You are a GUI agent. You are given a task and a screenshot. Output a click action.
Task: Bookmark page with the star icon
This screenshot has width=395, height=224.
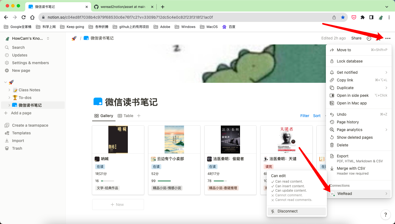click(343, 17)
